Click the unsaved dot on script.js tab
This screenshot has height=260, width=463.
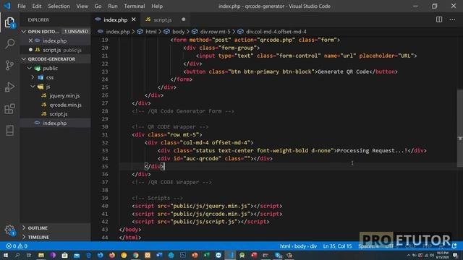[183, 19]
